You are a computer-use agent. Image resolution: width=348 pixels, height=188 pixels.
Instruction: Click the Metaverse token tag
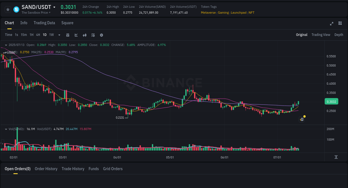click(208, 13)
